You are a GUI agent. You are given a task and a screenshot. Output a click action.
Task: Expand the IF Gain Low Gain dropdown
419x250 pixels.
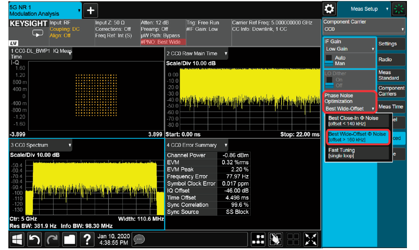(x=350, y=49)
